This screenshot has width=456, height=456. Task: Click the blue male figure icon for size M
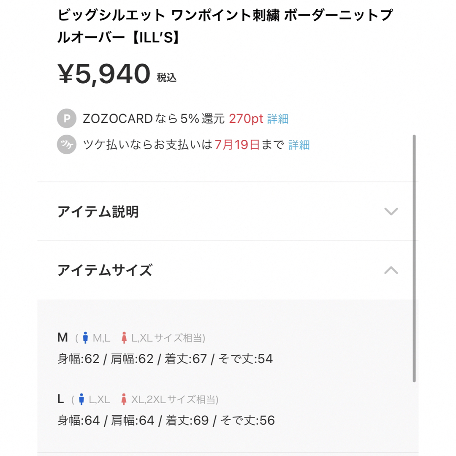(x=85, y=338)
